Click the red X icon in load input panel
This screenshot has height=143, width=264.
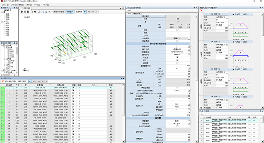click(201, 11)
